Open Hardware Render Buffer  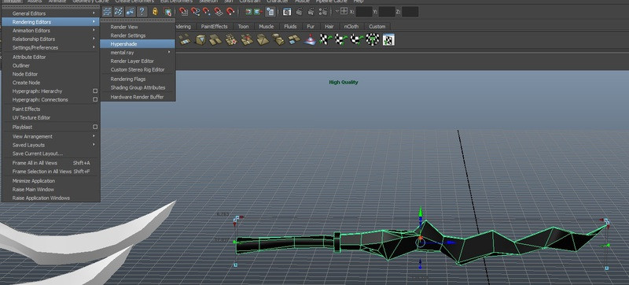[x=138, y=97]
